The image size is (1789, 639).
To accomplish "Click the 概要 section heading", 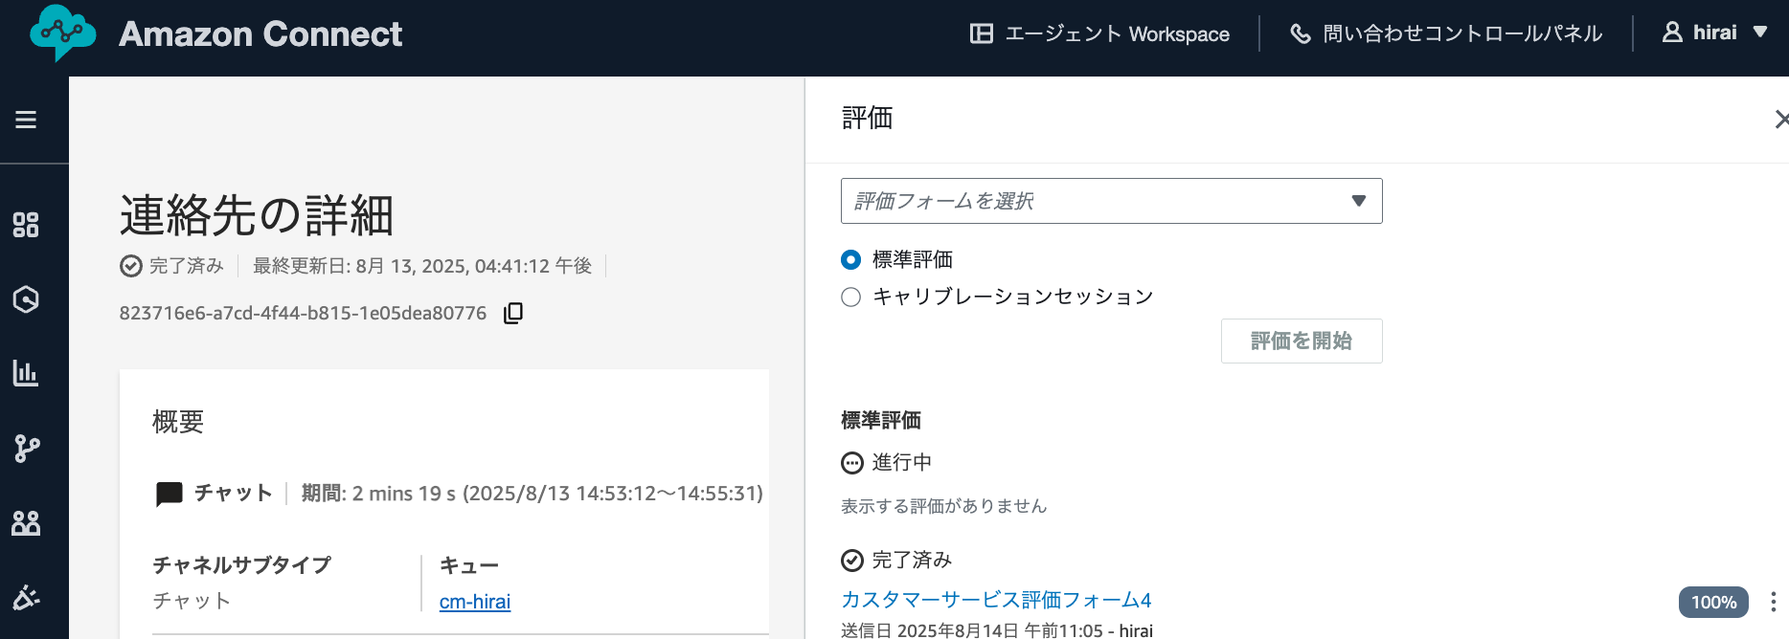I will [x=178, y=422].
